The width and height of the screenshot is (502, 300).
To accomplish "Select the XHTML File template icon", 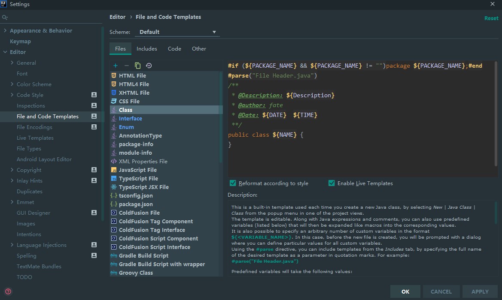I will point(114,93).
